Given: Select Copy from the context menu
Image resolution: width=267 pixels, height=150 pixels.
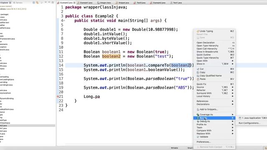Looking at the screenshot, I should [214, 72].
